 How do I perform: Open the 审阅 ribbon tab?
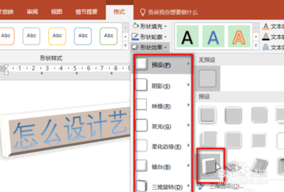(32, 12)
